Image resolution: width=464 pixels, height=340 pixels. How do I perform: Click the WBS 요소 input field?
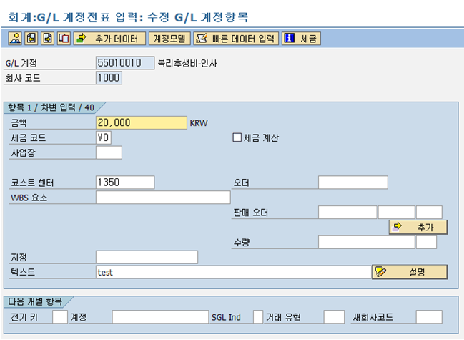pyautogui.click(x=163, y=198)
